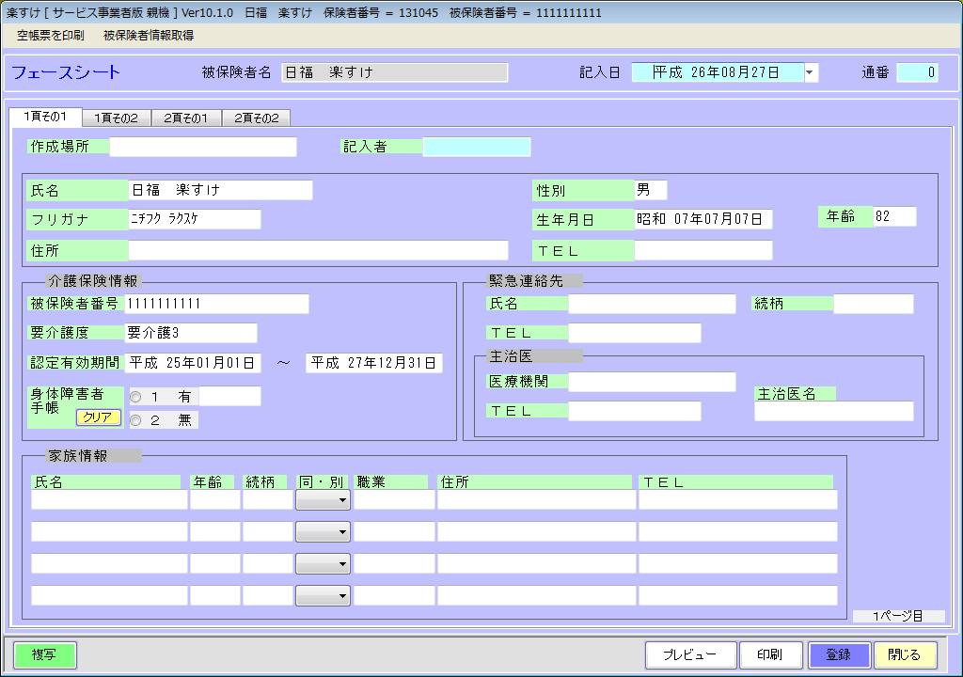The image size is (963, 677).
Task: Click the 印刷 button
Action: pos(771,654)
